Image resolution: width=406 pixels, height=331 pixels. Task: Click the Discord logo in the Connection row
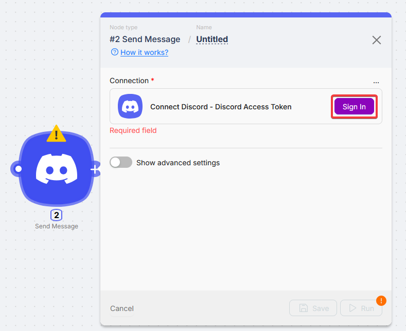click(x=130, y=107)
